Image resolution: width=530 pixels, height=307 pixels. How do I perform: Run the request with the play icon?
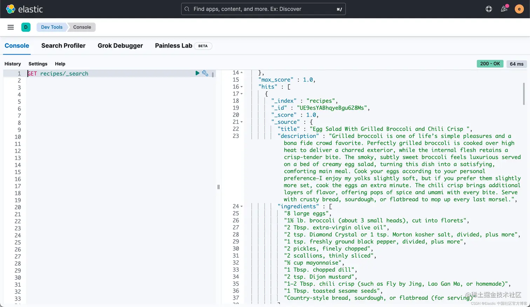pyautogui.click(x=197, y=73)
